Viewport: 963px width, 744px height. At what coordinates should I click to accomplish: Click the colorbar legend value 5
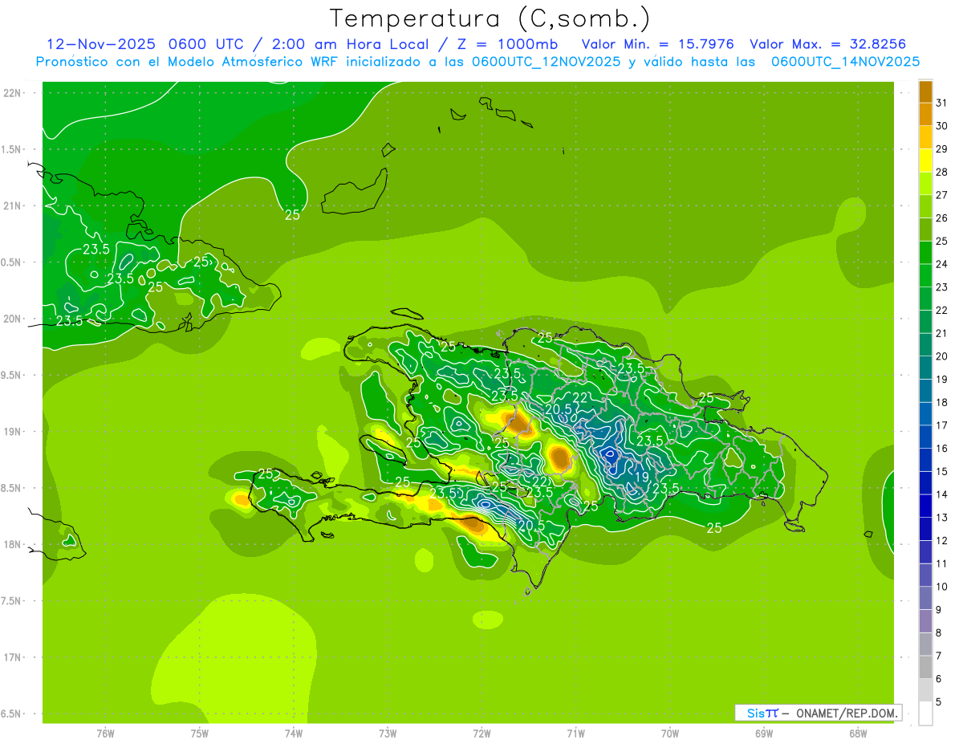[940, 701]
